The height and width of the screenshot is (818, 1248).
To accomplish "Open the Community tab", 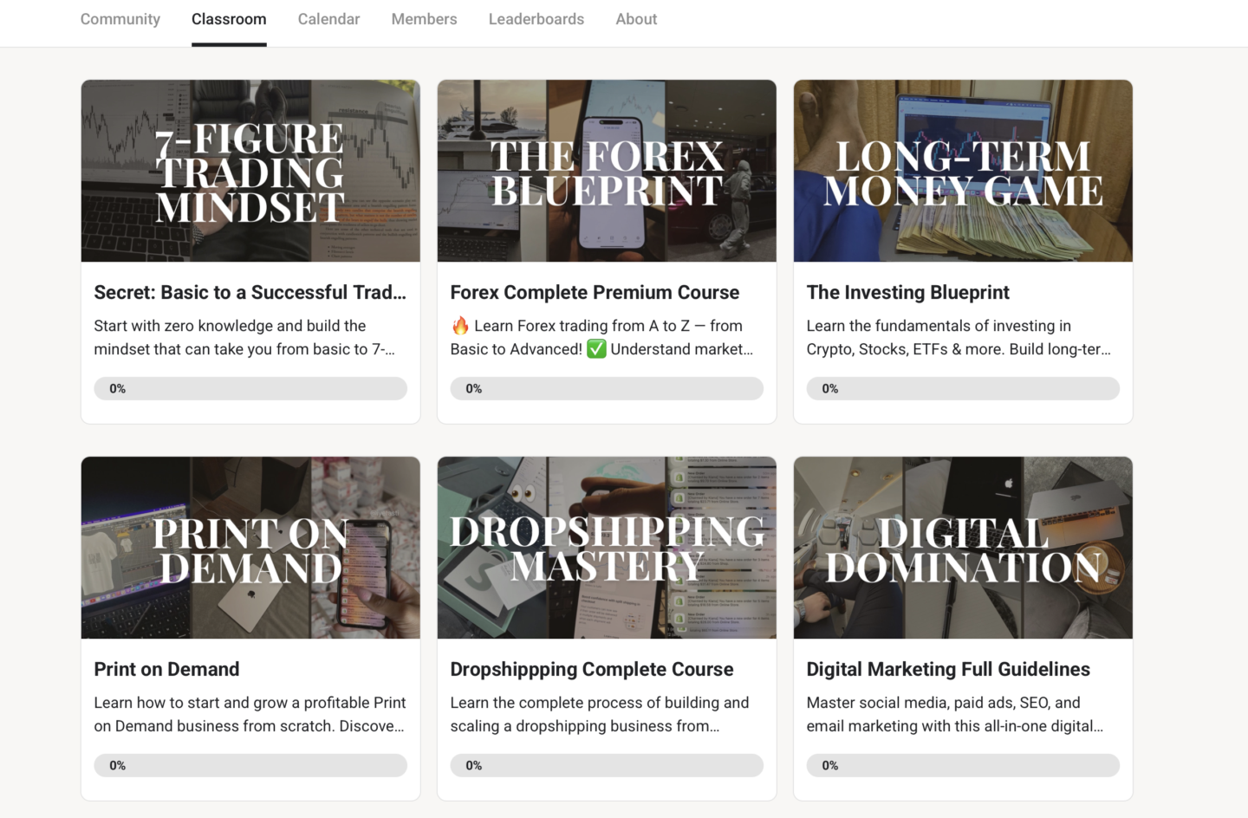I will [x=120, y=19].
